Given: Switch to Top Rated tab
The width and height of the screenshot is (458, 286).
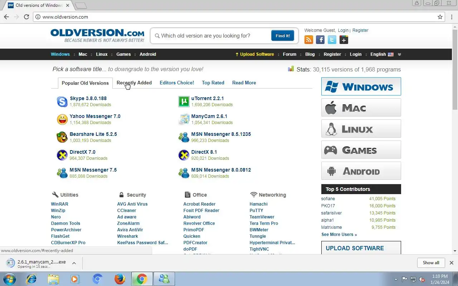Looking at the screenshot, I should point(213,83).
